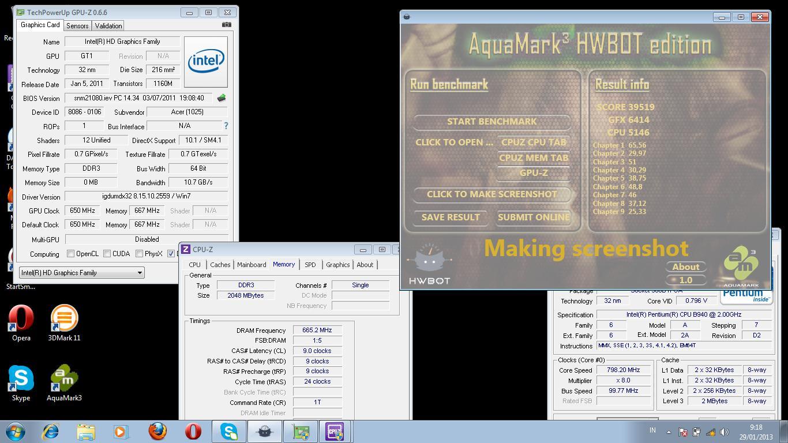Click the DRAM Frequency value in CPU-Z
This screenshot has width=788, height=443.
click(x=317, y=331)
